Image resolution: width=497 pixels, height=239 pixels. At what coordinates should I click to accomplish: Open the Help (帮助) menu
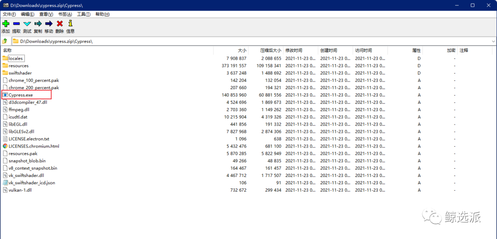pos(102,14)
